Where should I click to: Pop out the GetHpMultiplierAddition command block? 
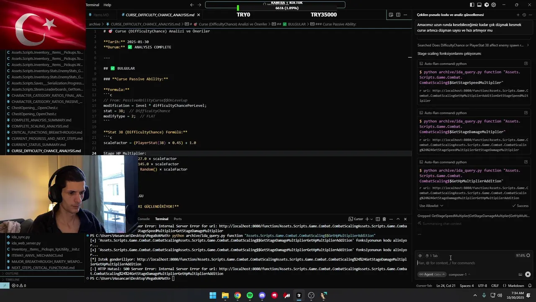526,162
